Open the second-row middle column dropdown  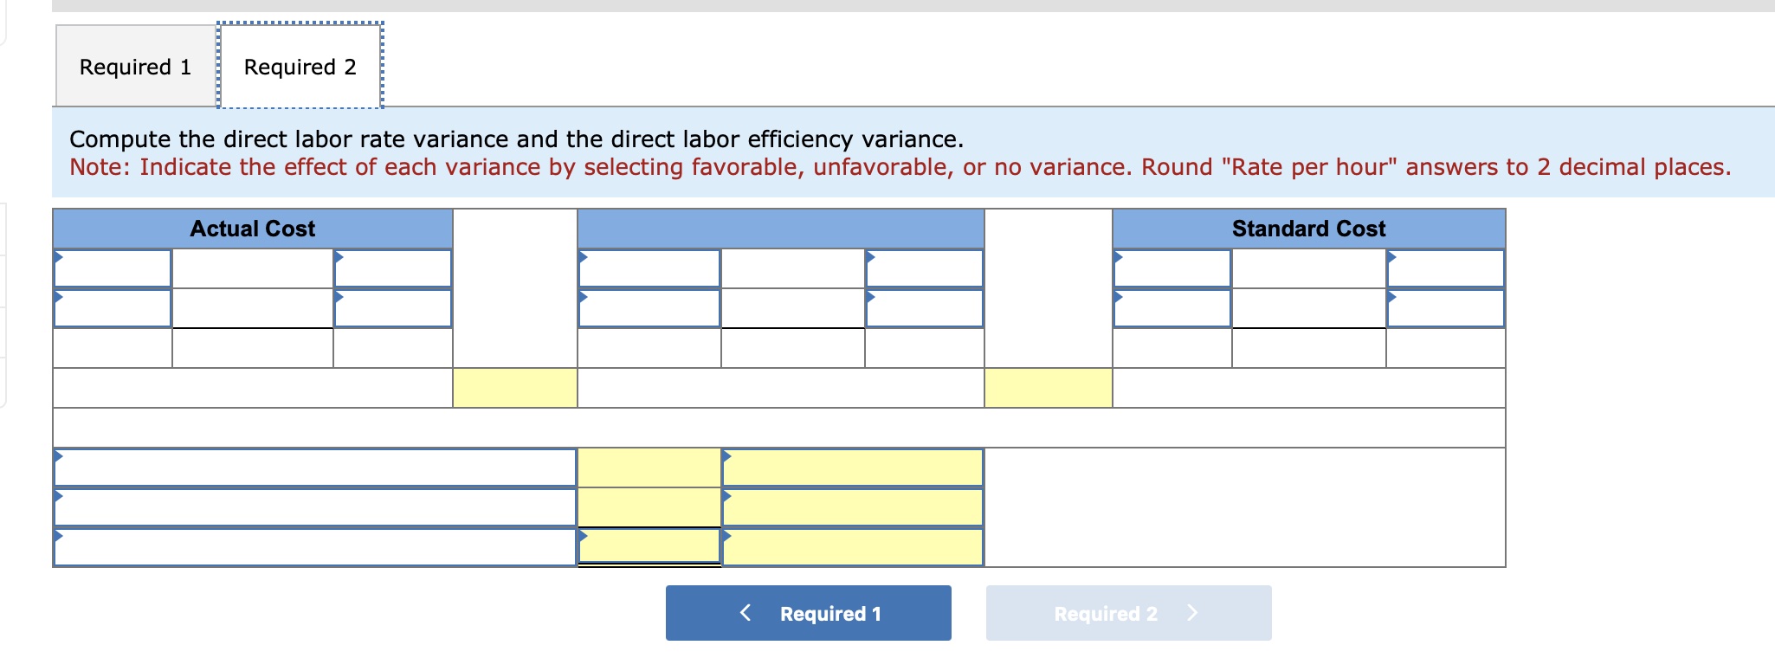coord(649,307)
